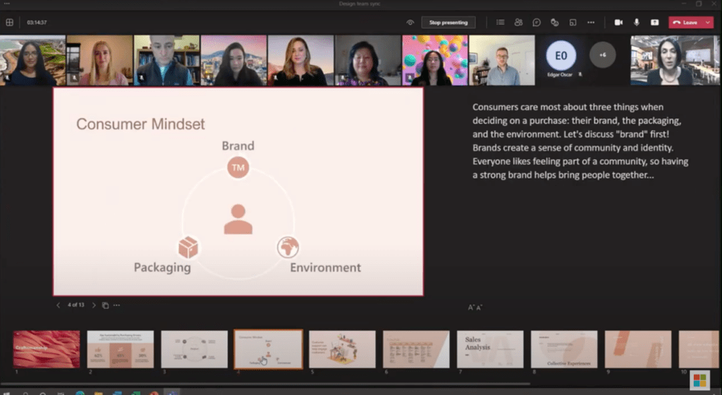Open the dropdown arrow beside Leave
722x395 pixels.
(x=706, y=23)
